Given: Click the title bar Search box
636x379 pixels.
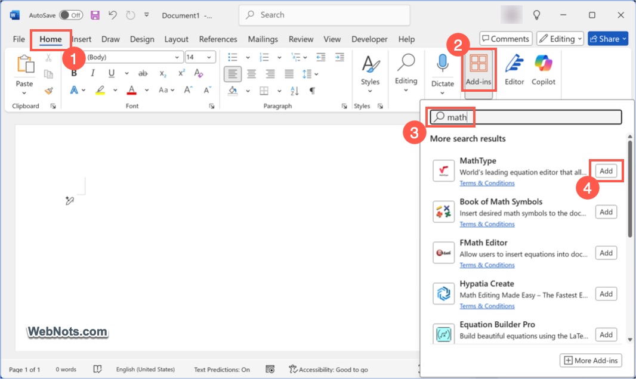Looking at the screenshot, I should (x=324, y=15).
